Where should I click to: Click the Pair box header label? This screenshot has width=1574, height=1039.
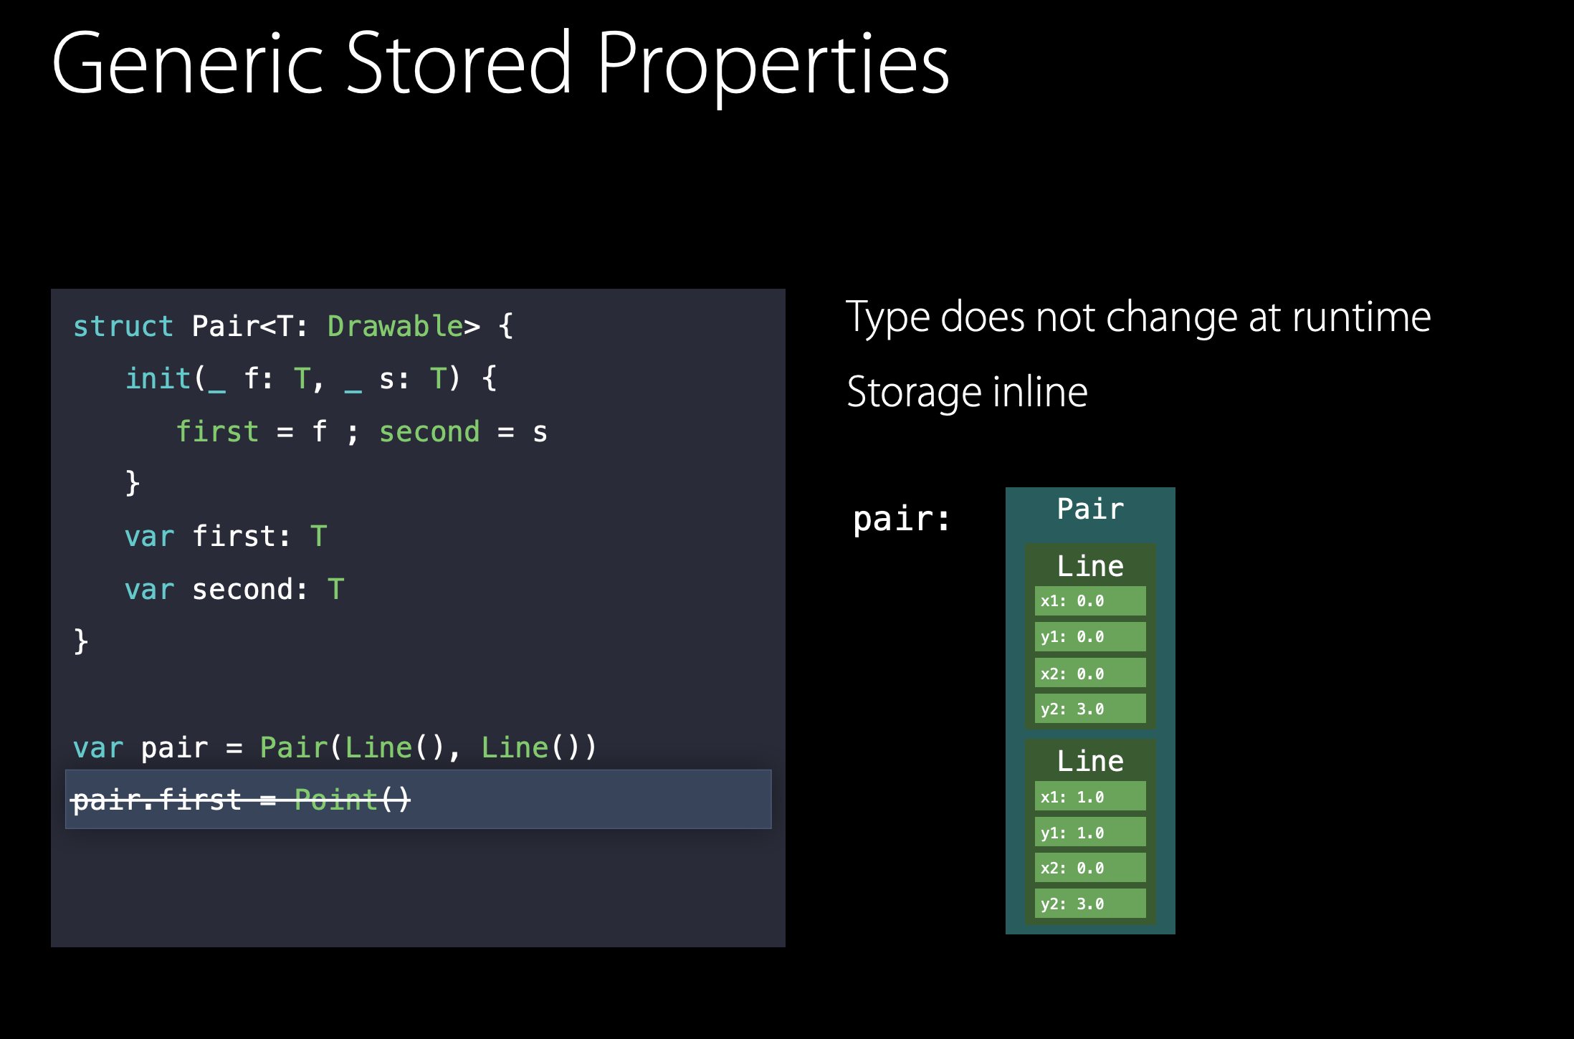1089,509
